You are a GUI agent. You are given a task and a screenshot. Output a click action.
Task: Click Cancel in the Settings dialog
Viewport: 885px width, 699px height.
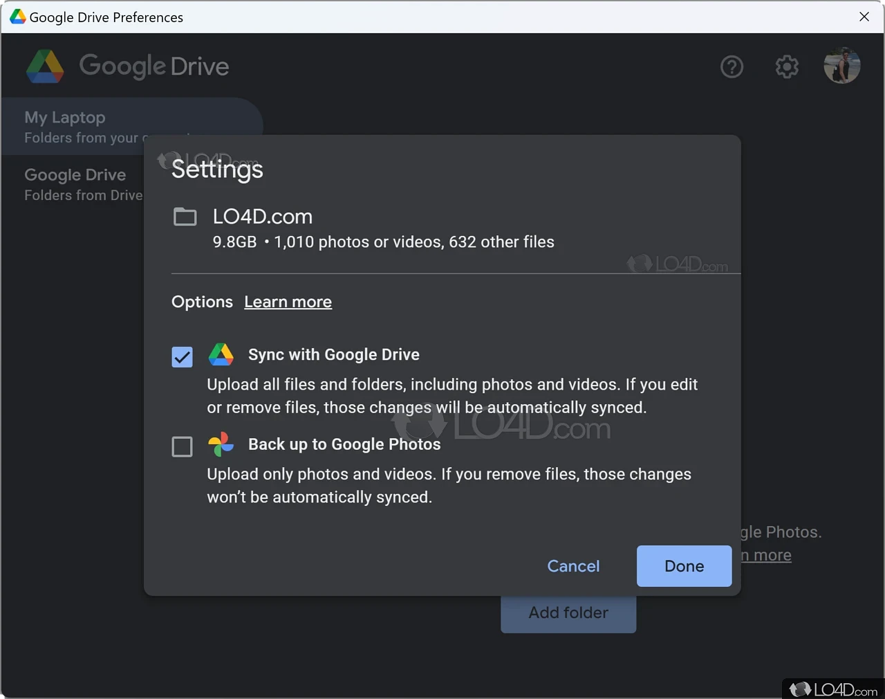coord(573,566)
